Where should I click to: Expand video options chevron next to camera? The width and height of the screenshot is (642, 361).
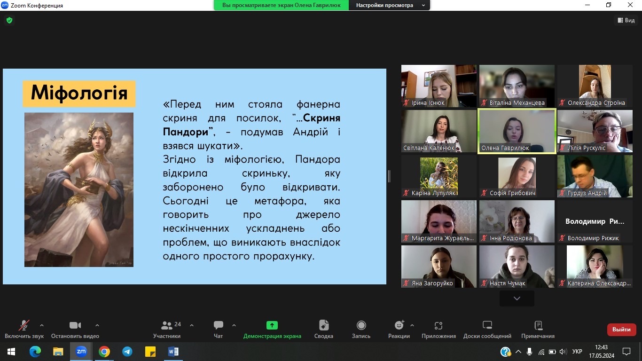(97, 325)
